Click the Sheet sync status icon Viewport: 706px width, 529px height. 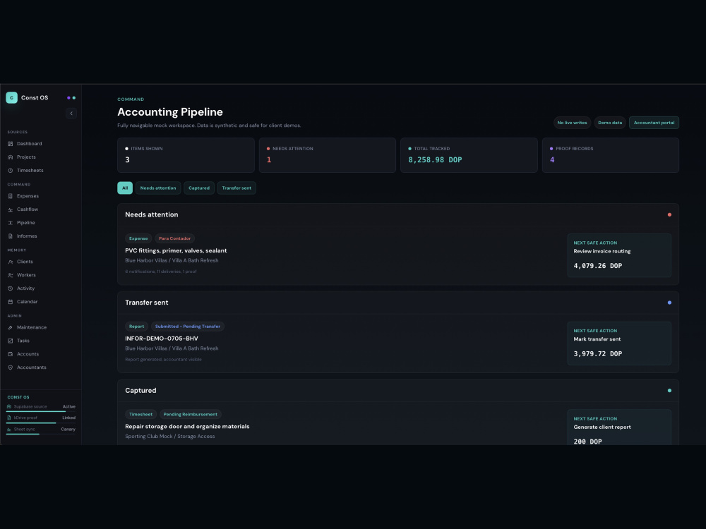tap(9, 429)
